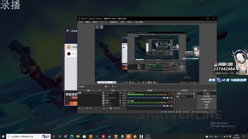
Task: Open OBS 设置 from controls panel
Action: click(206, 105)
